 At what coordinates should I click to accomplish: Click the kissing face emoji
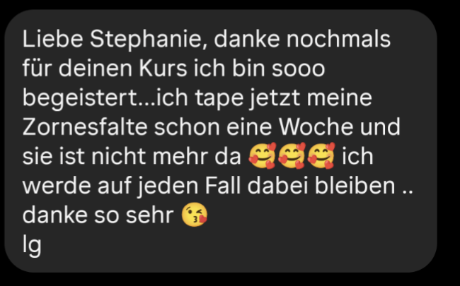click(195, 215)
